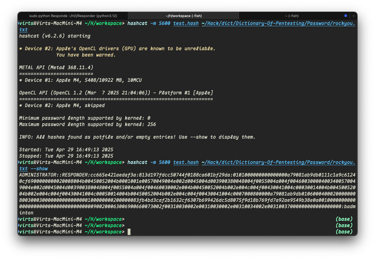This screenshot has height=259, width=375.
Task: Click the 'OpenCL API (OpenCL 1.2' line
Action: (116, 93)
